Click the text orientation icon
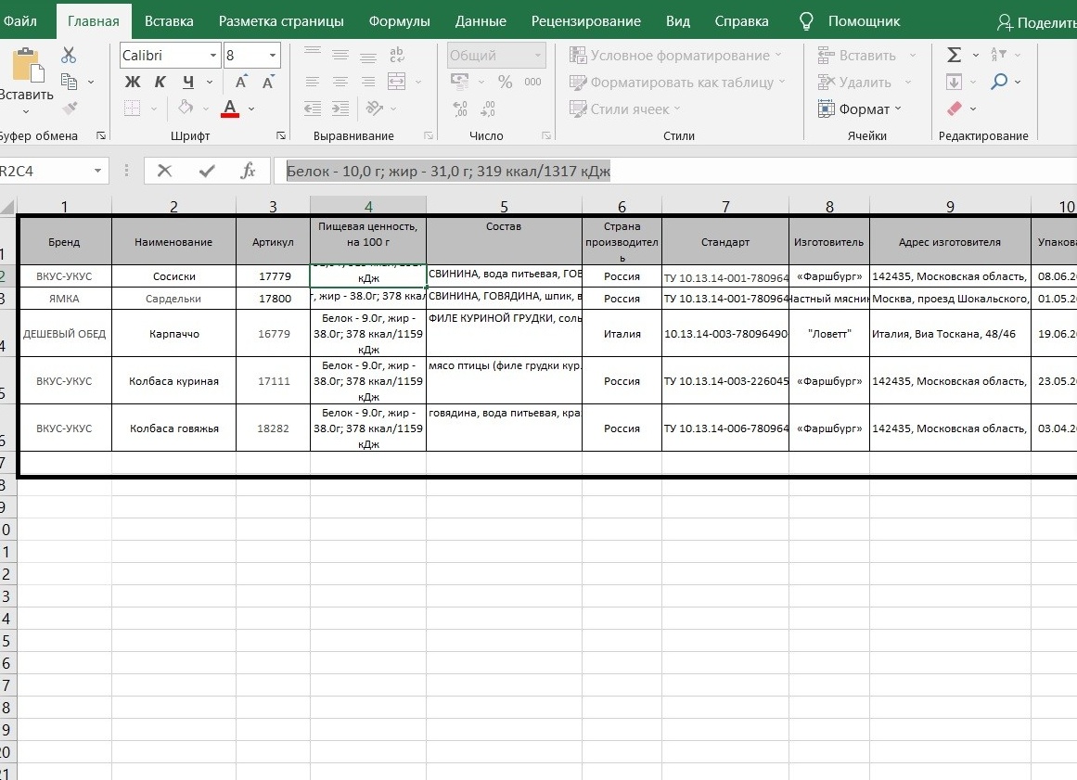The height and width of the screenshot is (780, 1077). click(x=375, y=109)
